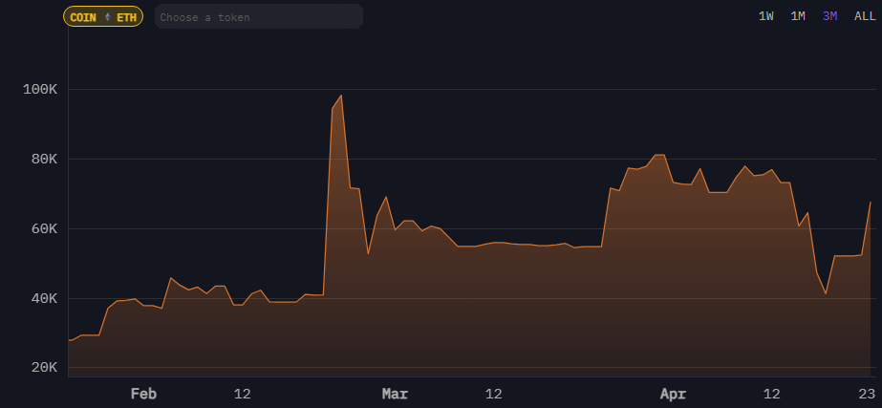Click the Ethereum diamond icon in the toggle
Image resolution: width=882 pixels, height=408 pixels.
point(106,17)
